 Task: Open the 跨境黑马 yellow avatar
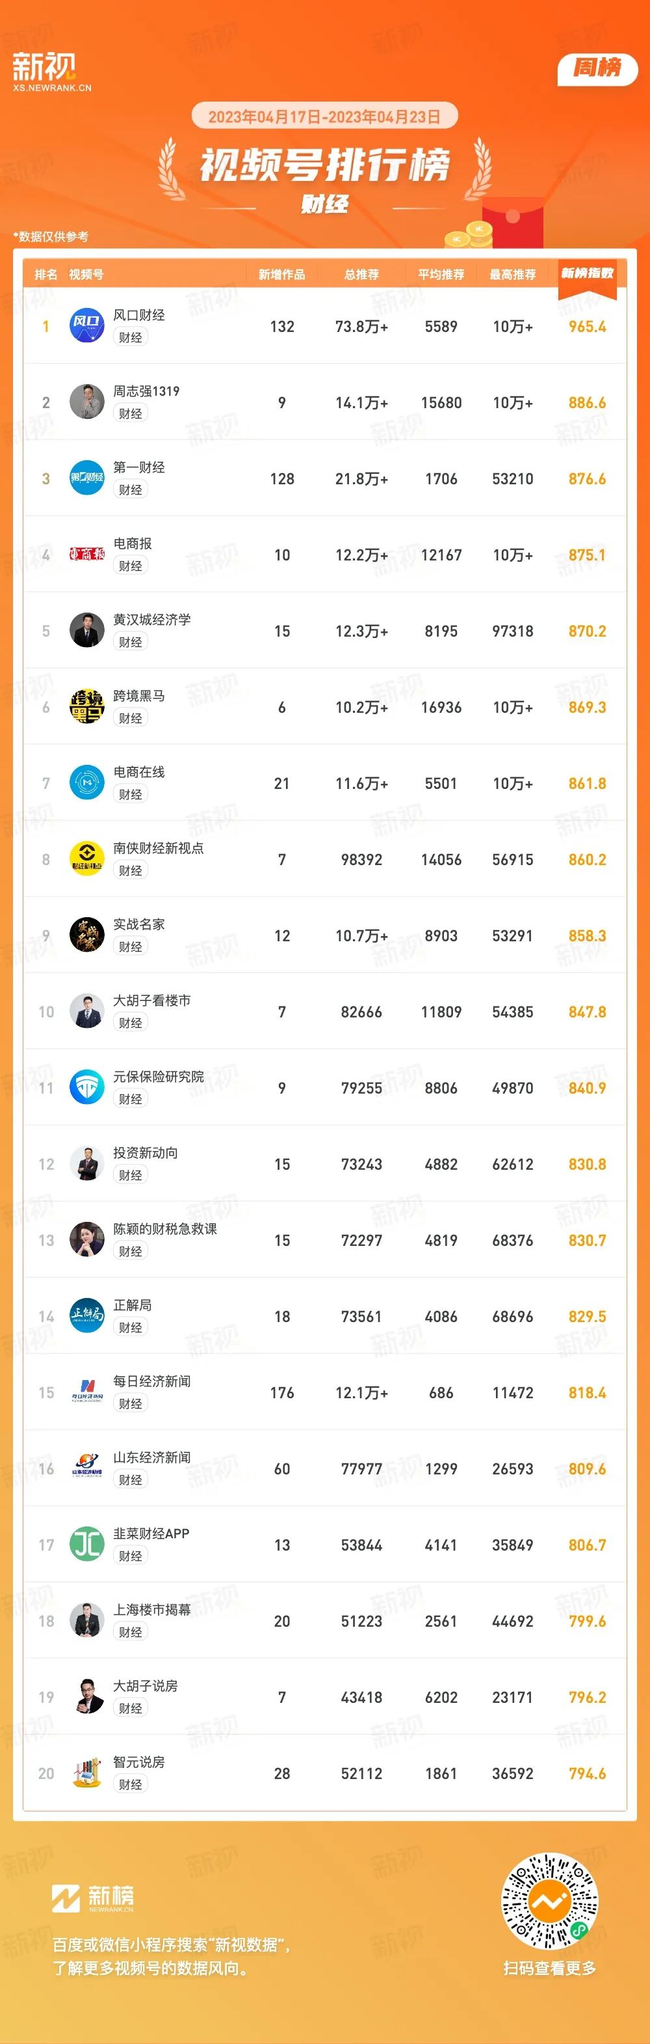coord(87,707)
